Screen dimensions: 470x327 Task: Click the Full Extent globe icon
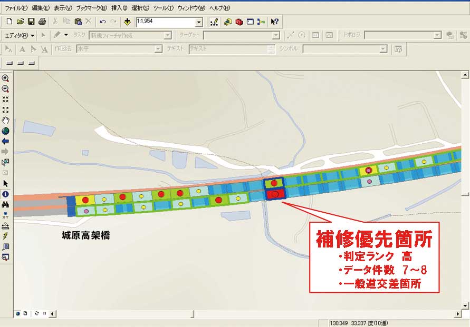pyautogui.click(x=5, y=131)
